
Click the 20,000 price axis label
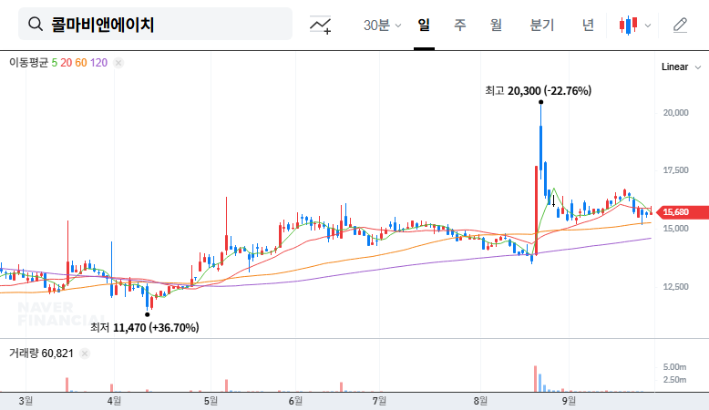(675, 113)
